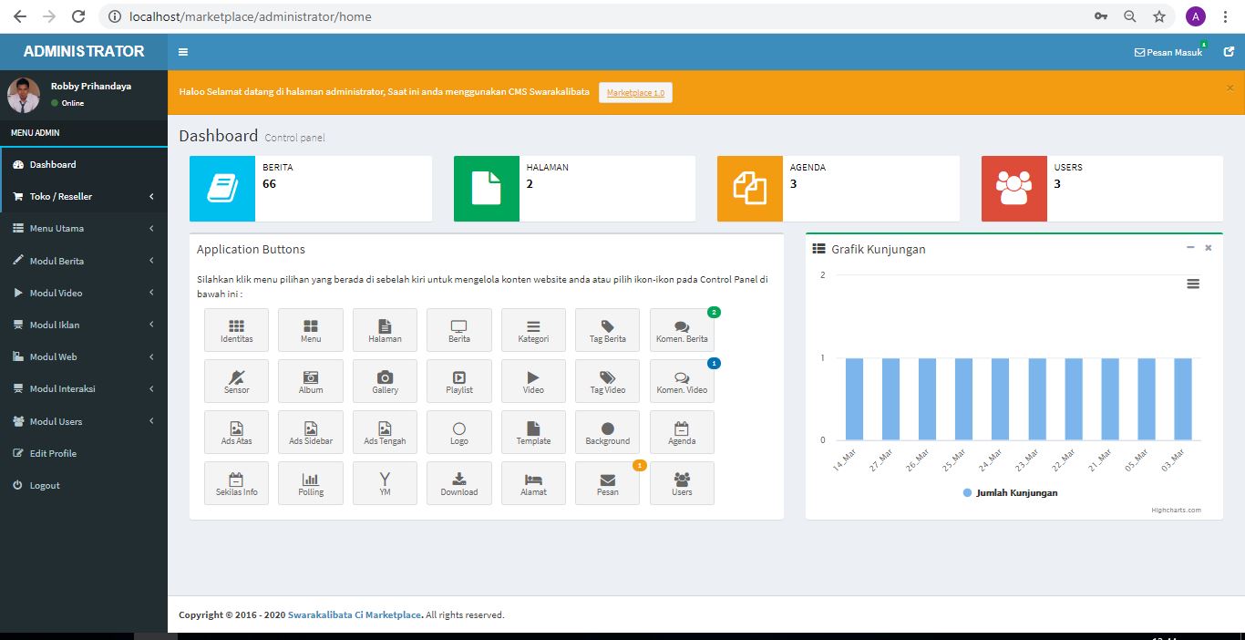Click the Template file icon button
Screen dimensions: 1245x640
533,432
